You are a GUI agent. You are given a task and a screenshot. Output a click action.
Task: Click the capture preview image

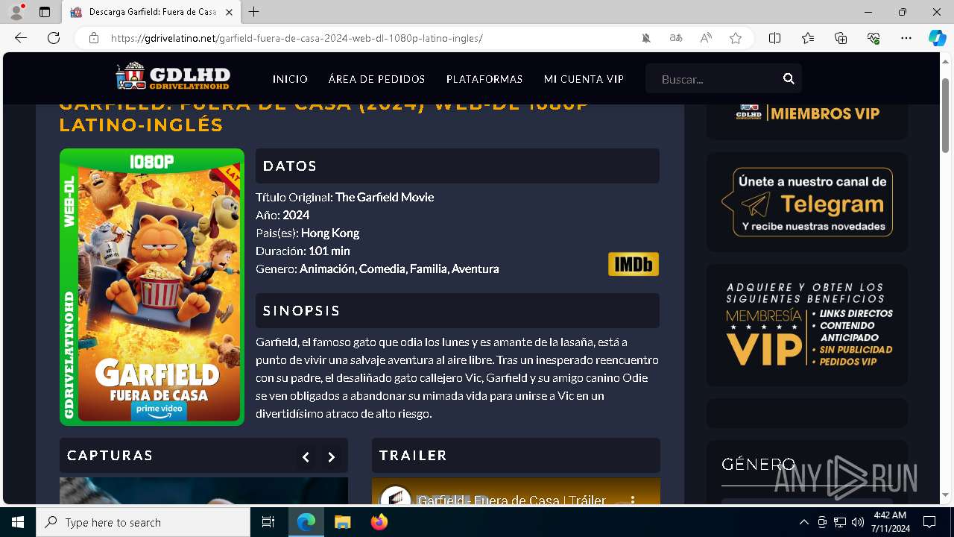pos(203,491)
